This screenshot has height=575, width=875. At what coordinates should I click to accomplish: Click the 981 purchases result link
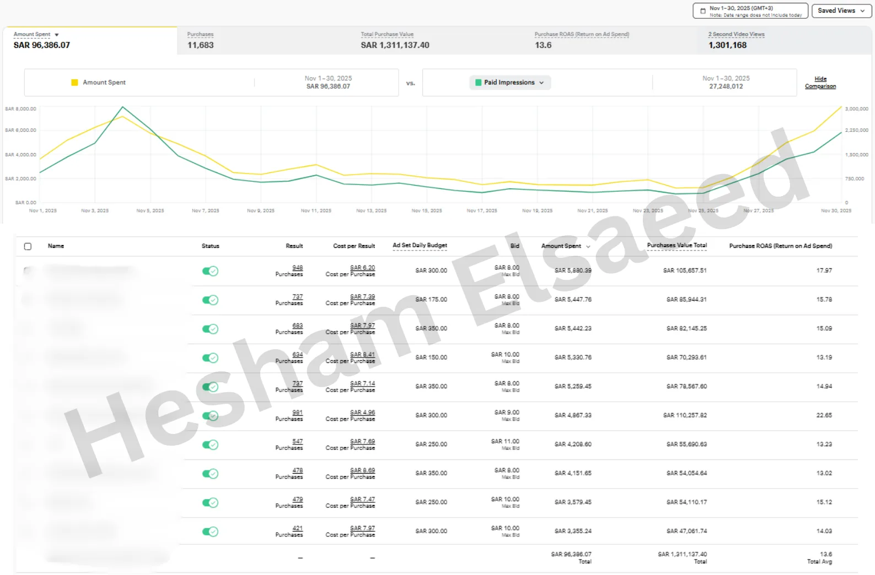click(x=298, y=413)
